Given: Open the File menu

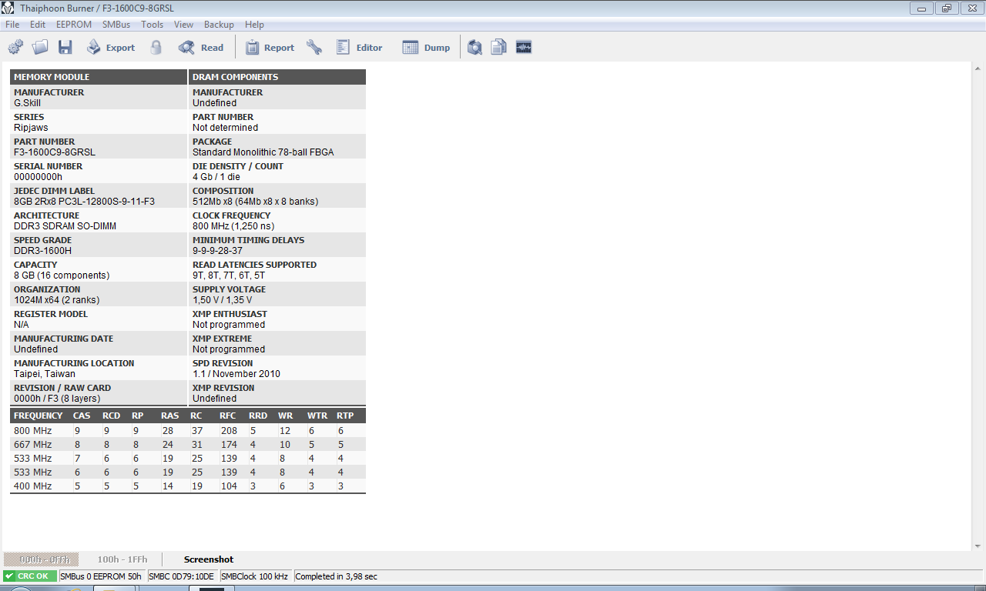Looking at the screenshot, I should pyautogui.click(x=12, y=25).
